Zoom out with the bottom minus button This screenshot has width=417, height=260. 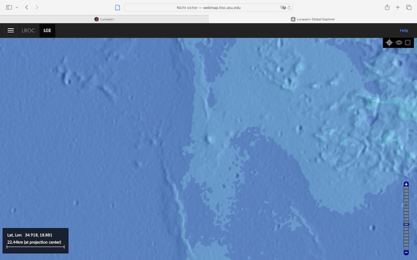point(406,252)
